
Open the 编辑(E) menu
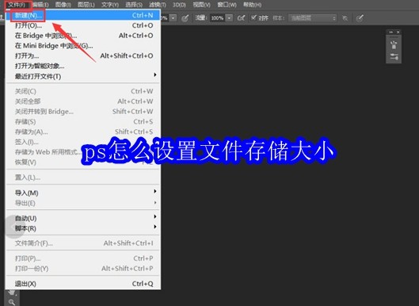(40, 5)
